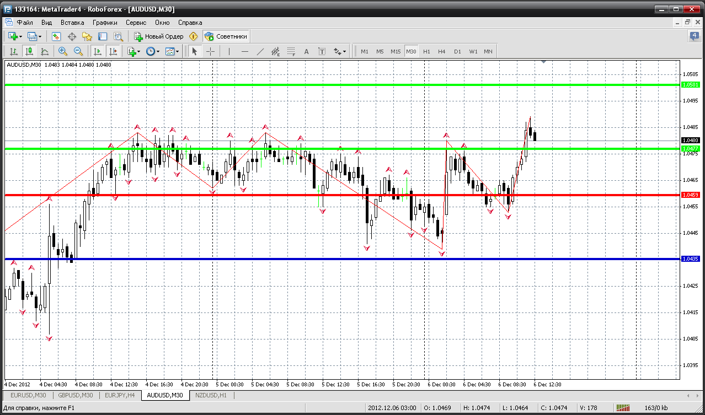
Task: Open the Indicators list dropdown
Action: pos(133,51)
